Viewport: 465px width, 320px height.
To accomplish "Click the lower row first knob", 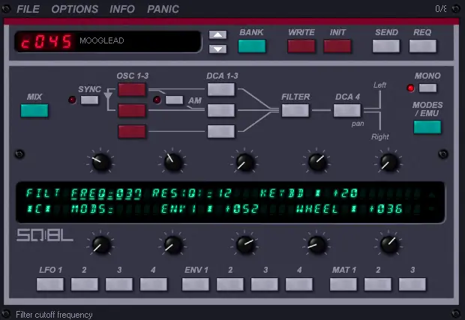I will [x=101, y=245].
